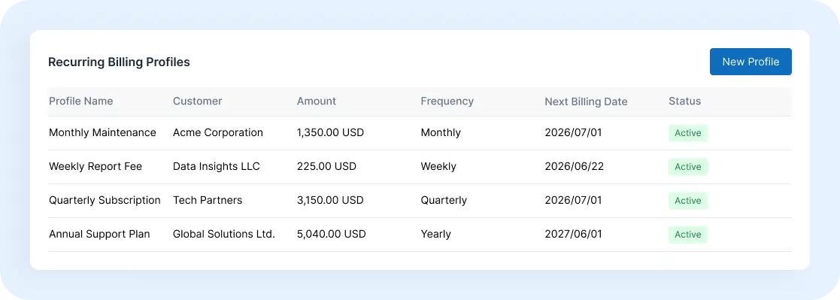Click the 3,150.00 USD amount
The image size is (840, 300).
click(330, 200)
